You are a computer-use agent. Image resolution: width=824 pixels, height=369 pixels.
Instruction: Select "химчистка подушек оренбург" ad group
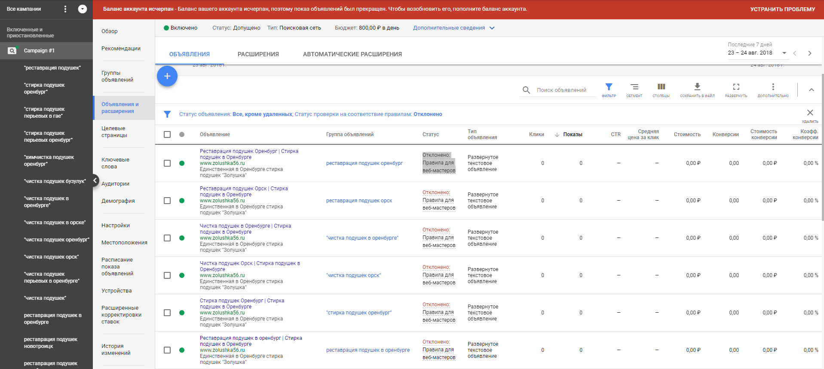pos(49,161)
